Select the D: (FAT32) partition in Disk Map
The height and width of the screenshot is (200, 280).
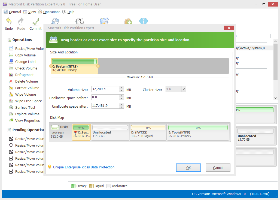pyautogui.click(x=148, y=132)
